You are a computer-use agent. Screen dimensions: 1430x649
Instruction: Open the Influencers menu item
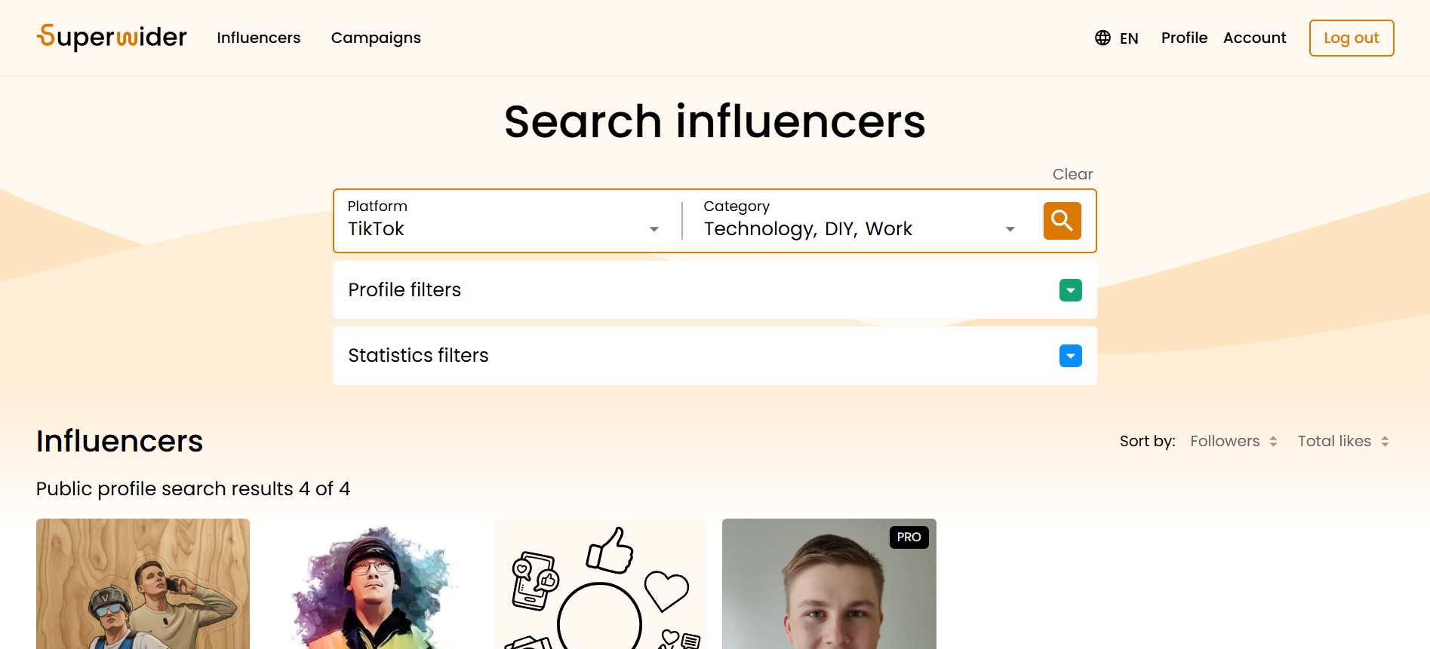[258, 38]
